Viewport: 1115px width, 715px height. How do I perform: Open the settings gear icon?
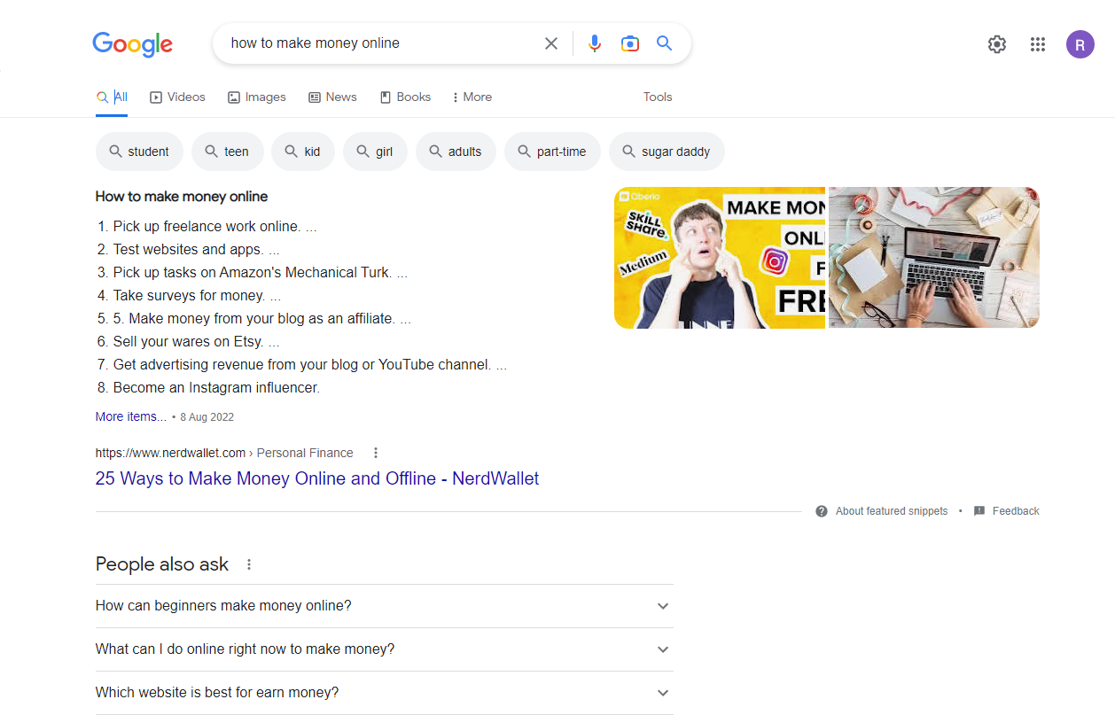(997, 44)
